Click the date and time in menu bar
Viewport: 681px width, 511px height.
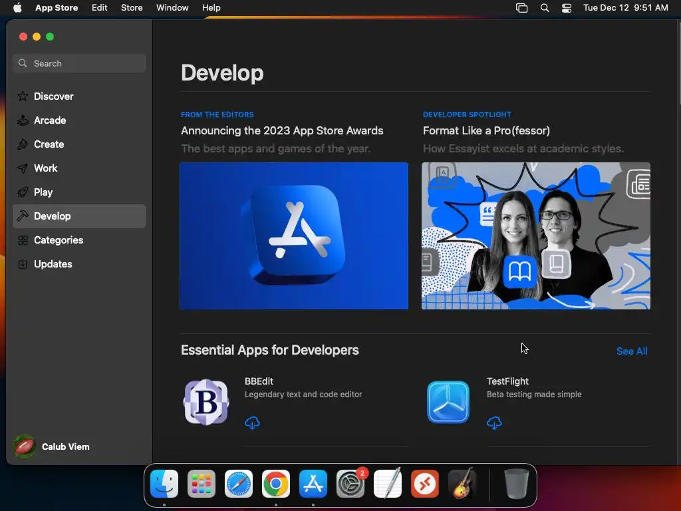pyautogui.click(x=625, y=8)
